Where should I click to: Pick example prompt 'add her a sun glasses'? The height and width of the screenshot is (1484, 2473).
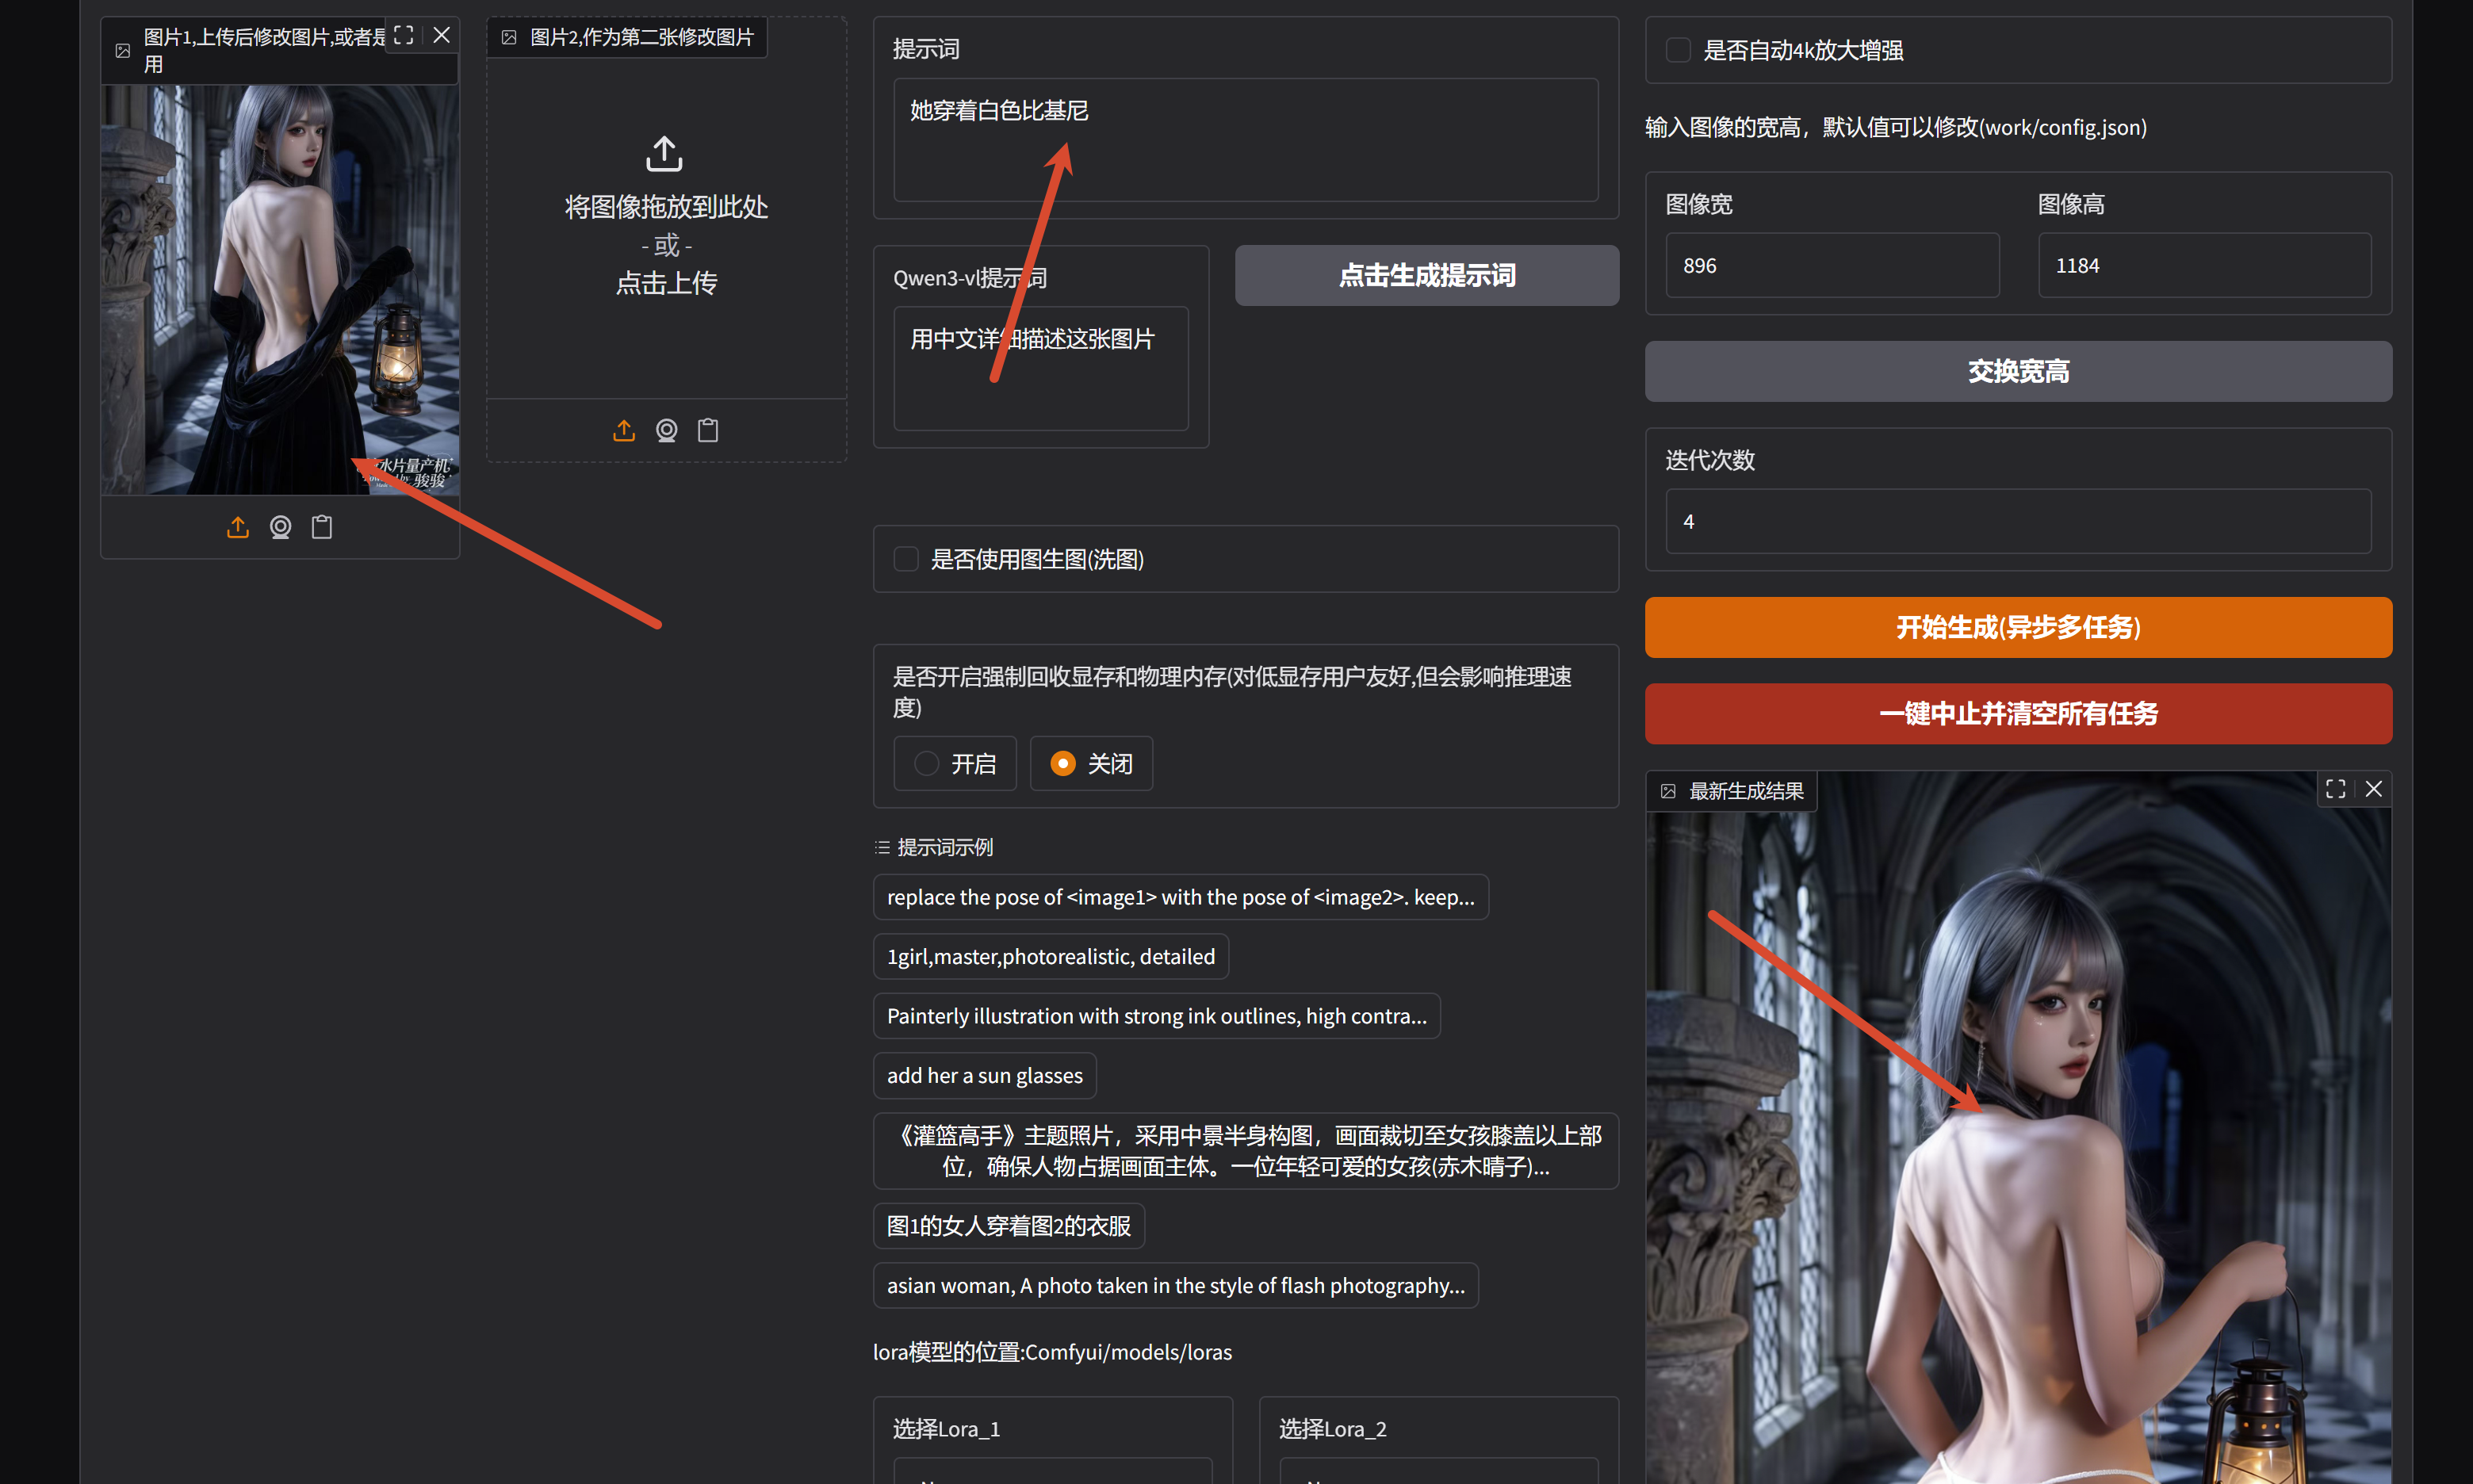coord(985,1076)
